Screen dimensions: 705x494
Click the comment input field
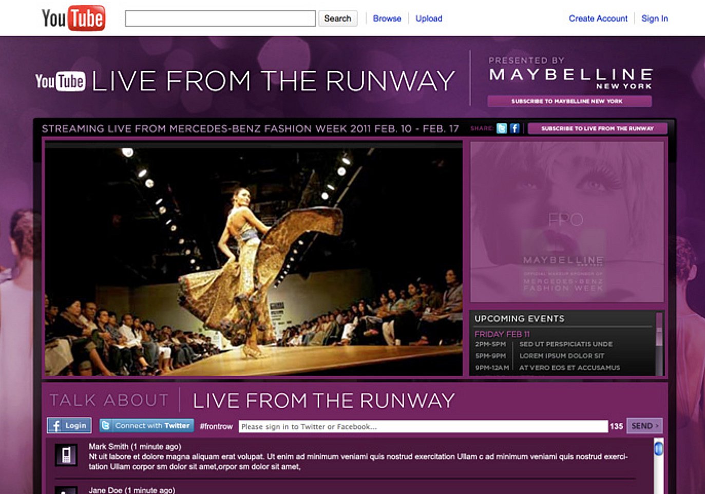coord(423,427)
